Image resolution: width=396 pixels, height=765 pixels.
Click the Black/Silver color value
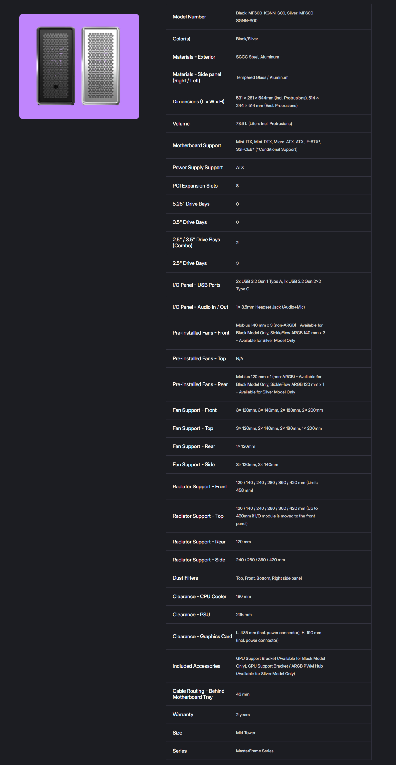(247, 39)
